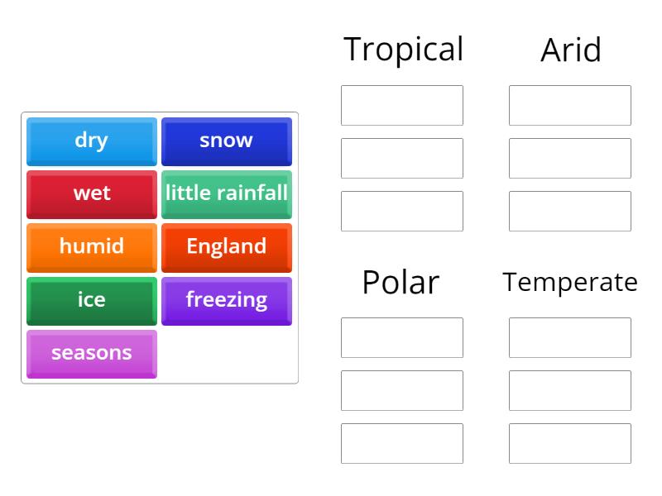Click the Temperate category heading
This screenshot has width=662, height=496.
(569, 282)
